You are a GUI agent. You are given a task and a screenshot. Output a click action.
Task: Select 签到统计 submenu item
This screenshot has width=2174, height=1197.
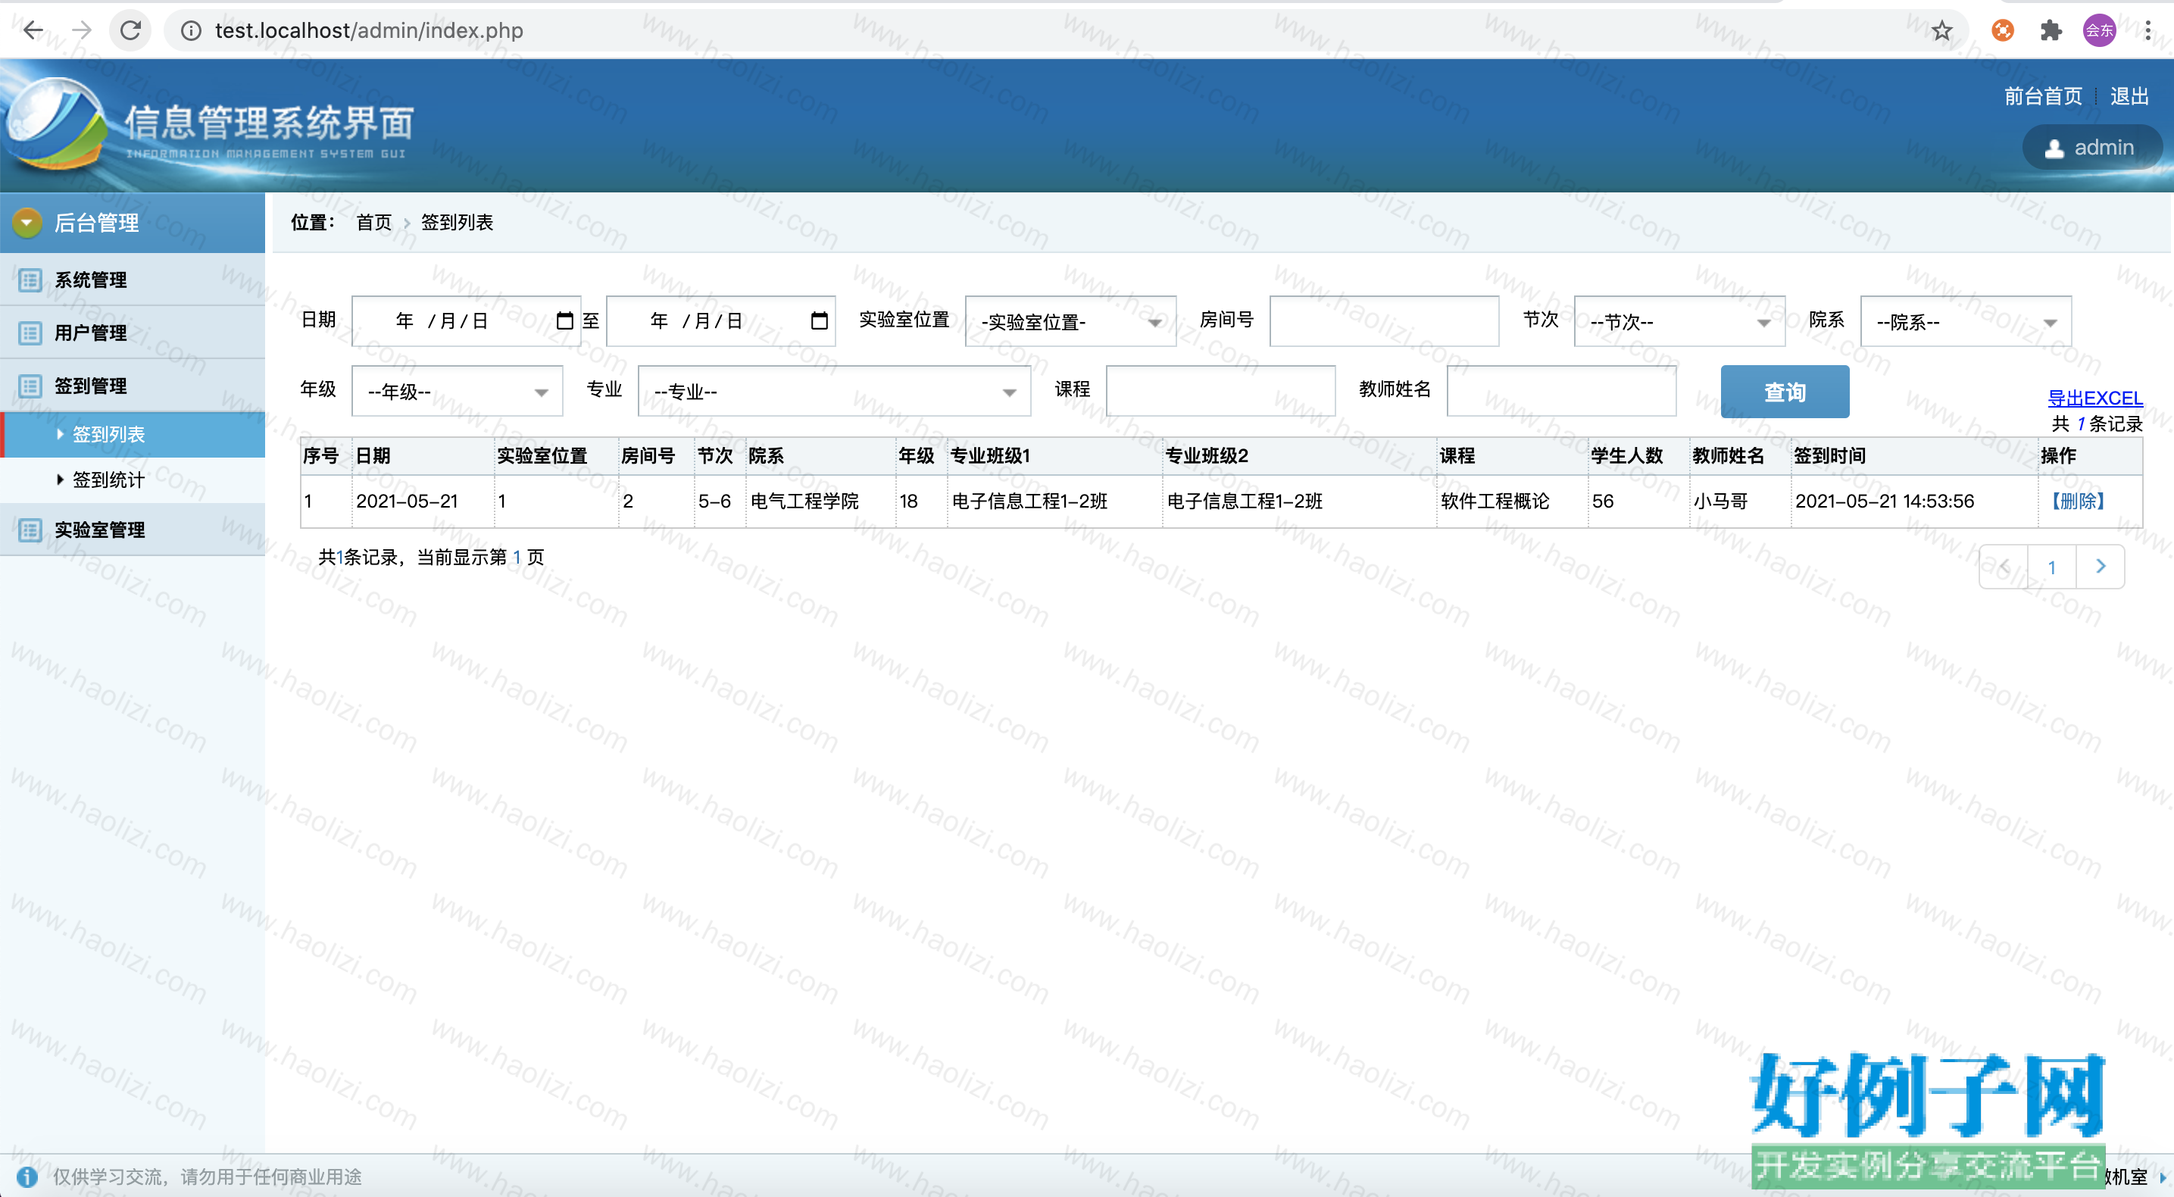[x=133, y=480]
